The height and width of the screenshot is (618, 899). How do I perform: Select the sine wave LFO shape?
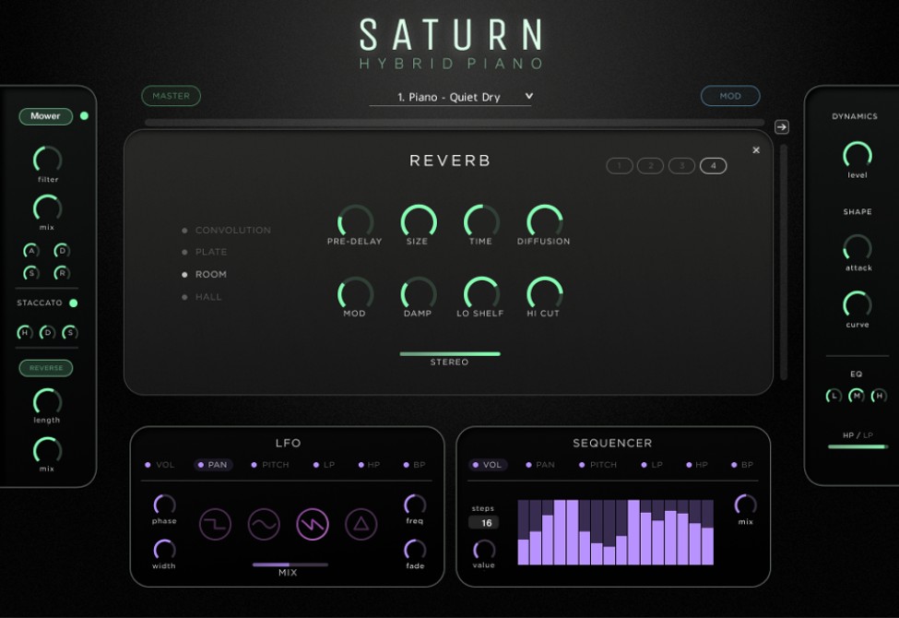pyautogui.click(x=265, y=522)
